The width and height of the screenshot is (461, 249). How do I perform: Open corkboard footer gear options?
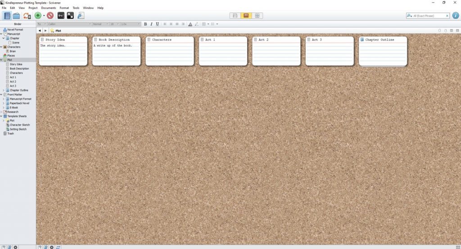pyautogui.click(x=52, y=247)
